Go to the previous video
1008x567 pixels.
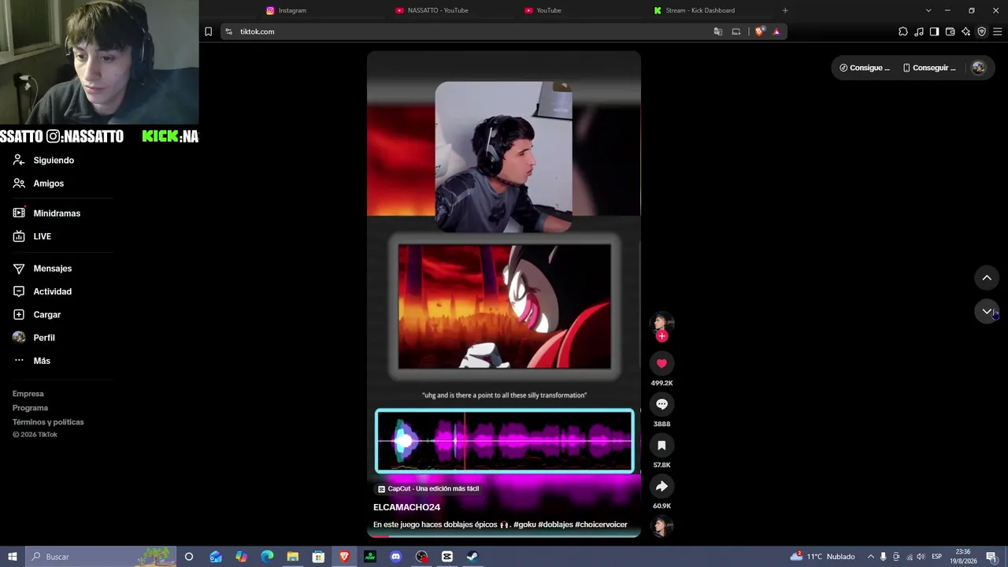point(987,278)
